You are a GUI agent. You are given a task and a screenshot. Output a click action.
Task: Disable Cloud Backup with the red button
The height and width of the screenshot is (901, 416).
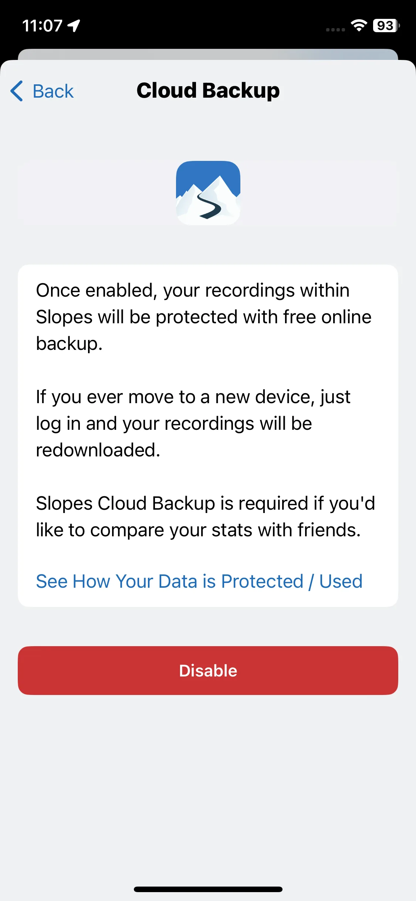tap(208, 671)
